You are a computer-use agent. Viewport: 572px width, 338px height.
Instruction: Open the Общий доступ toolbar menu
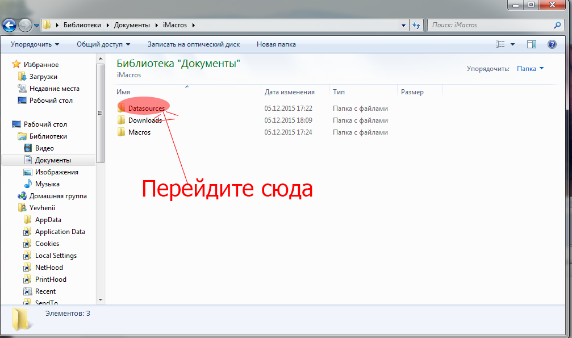click(103, 44)
